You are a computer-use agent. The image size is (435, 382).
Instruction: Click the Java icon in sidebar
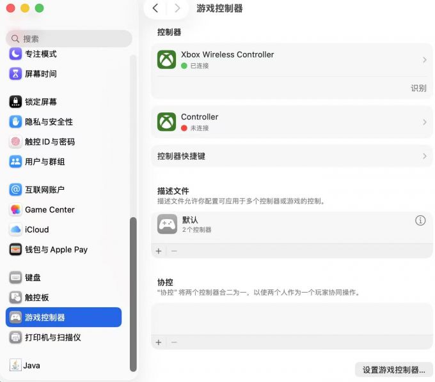[x=15, y=365]
